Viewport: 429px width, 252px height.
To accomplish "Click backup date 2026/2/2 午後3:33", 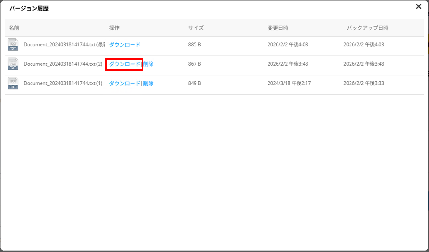I will coord(364,83).
